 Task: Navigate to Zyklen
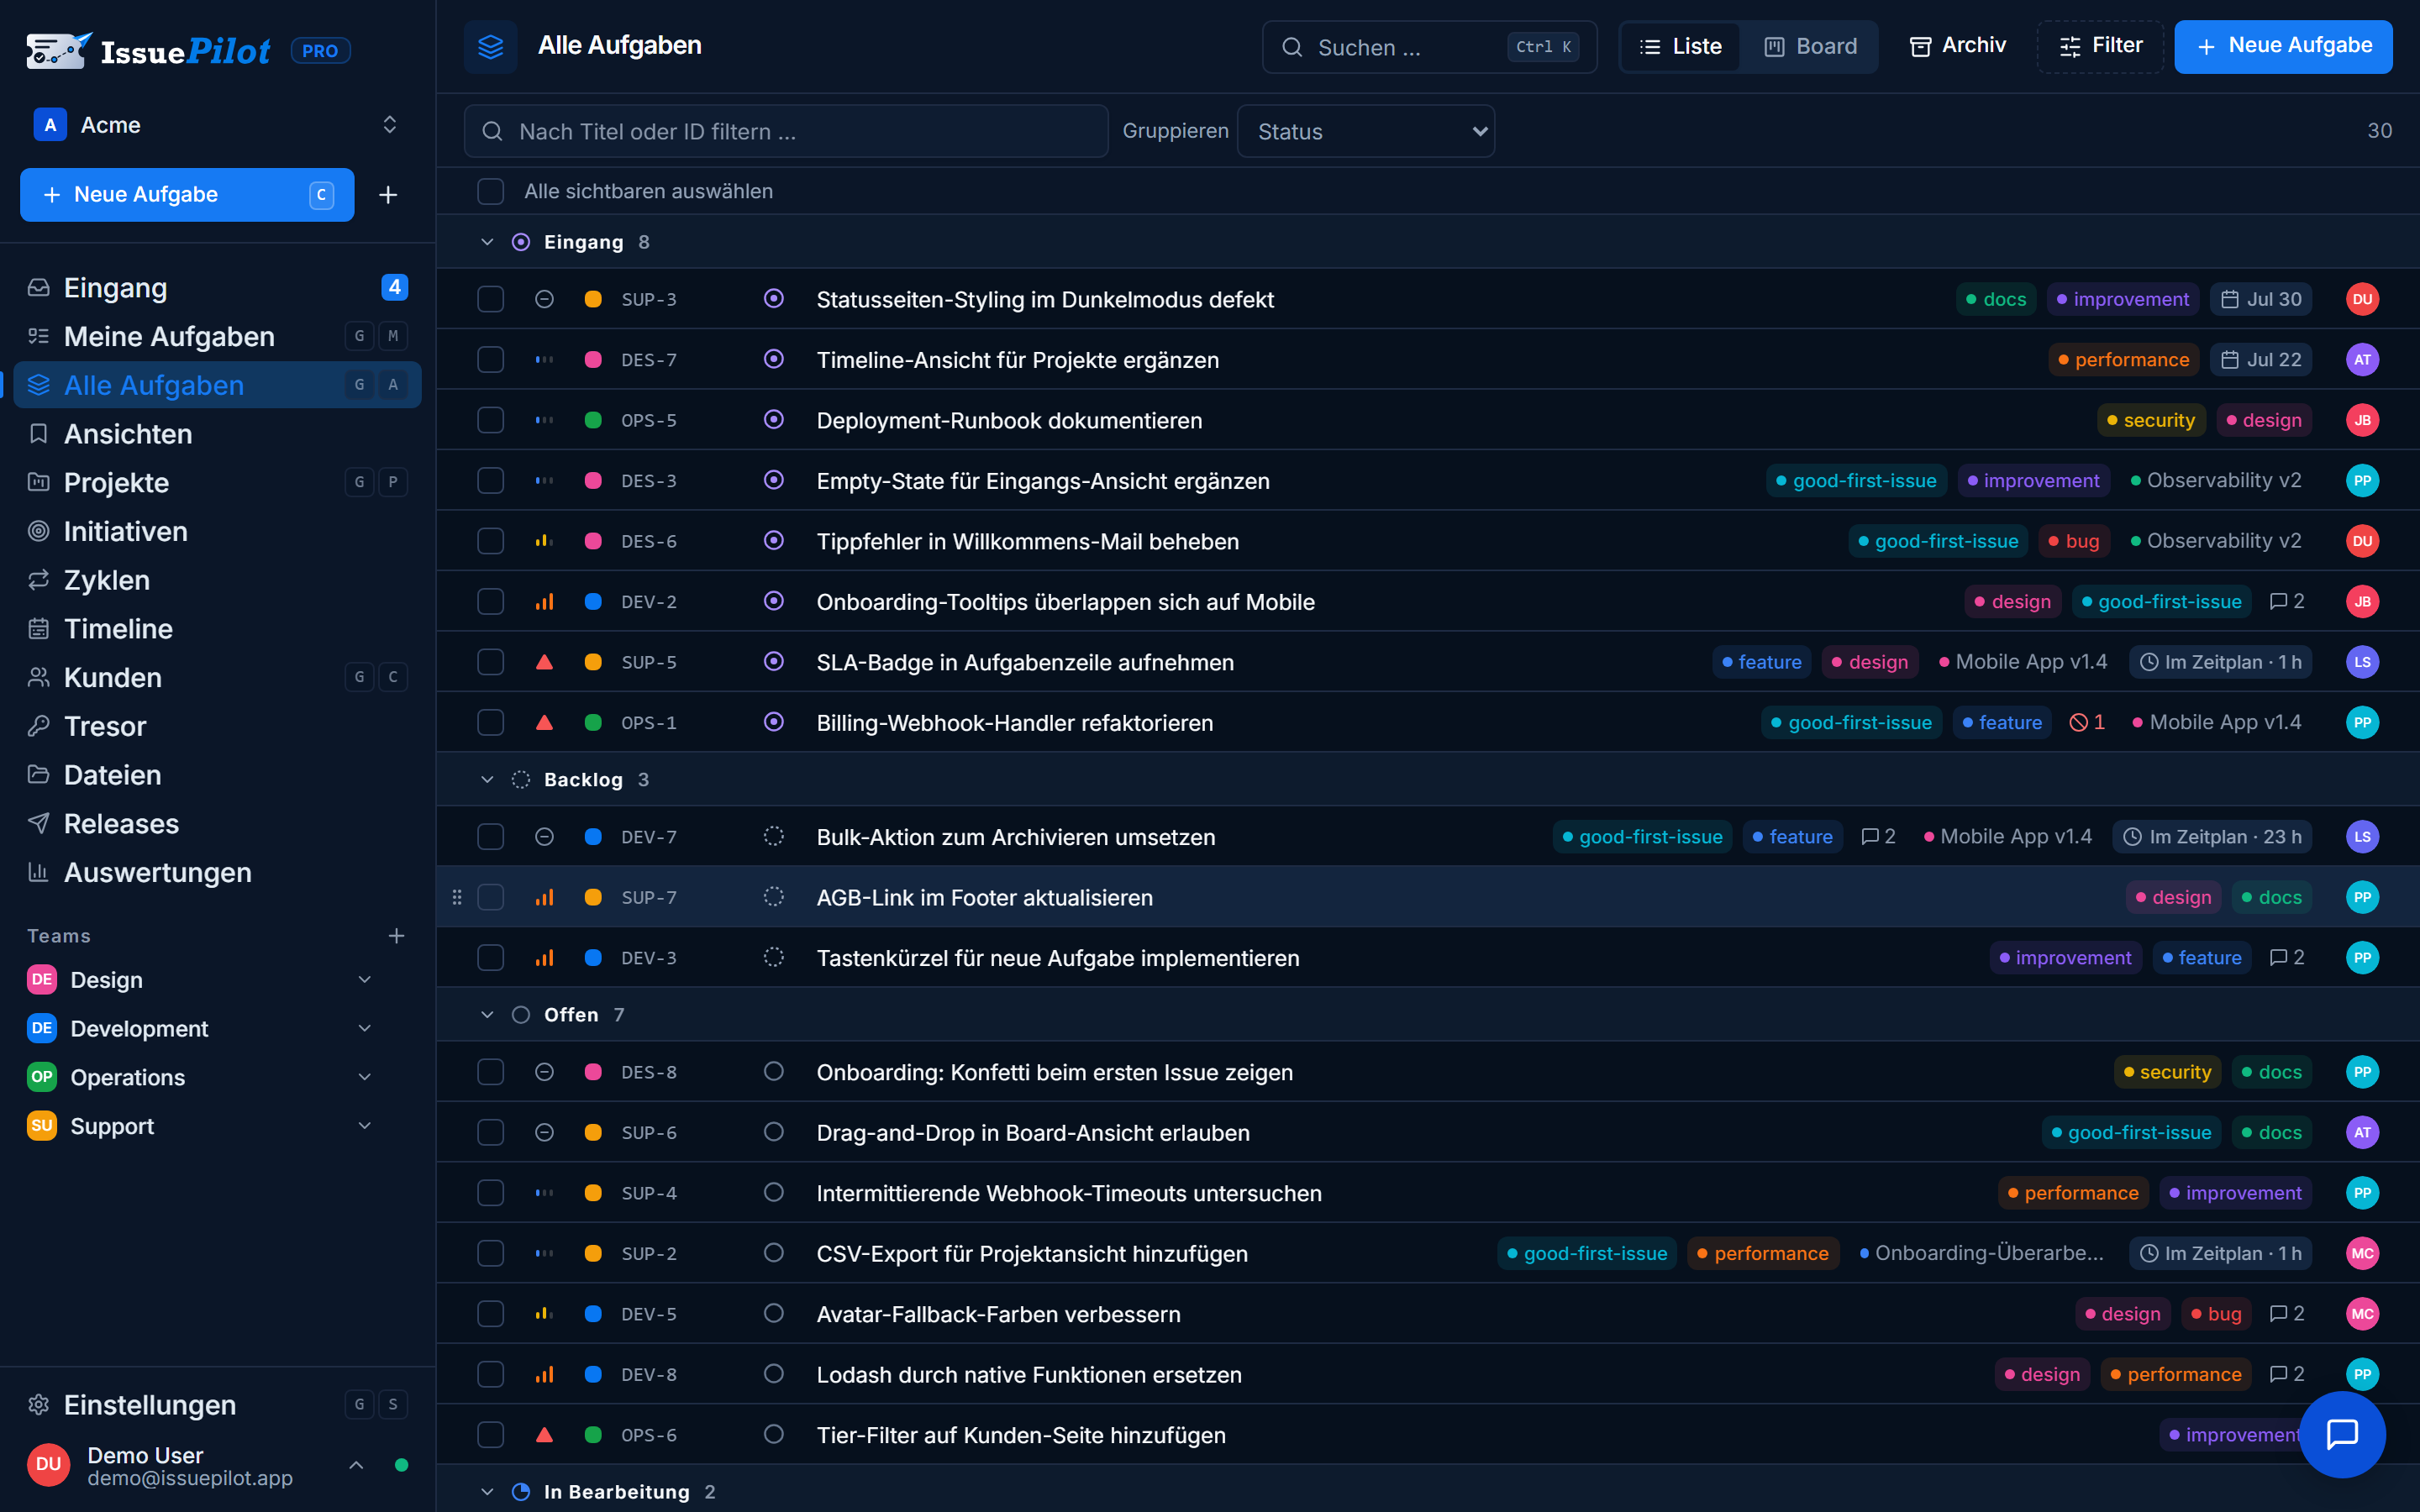[x=217, y=580]
